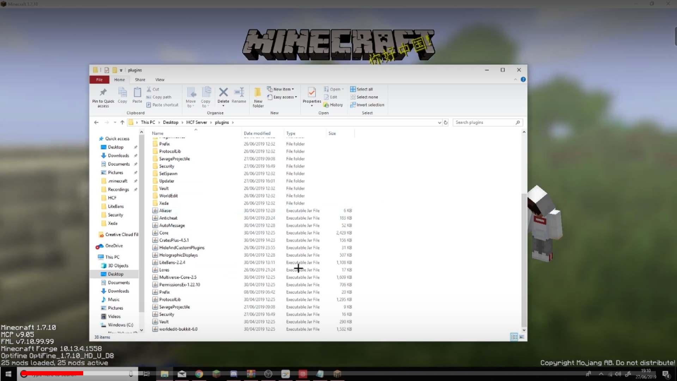Click the Cut scissors command

coord(153,89)
